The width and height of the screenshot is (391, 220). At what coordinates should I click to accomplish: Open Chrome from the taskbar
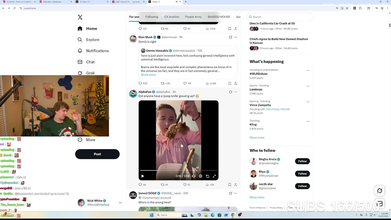tap(233, 215)
